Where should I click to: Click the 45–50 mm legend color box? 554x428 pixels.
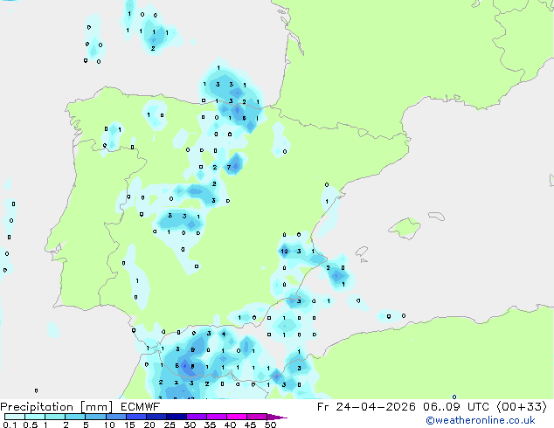click(x=257, y=417)
